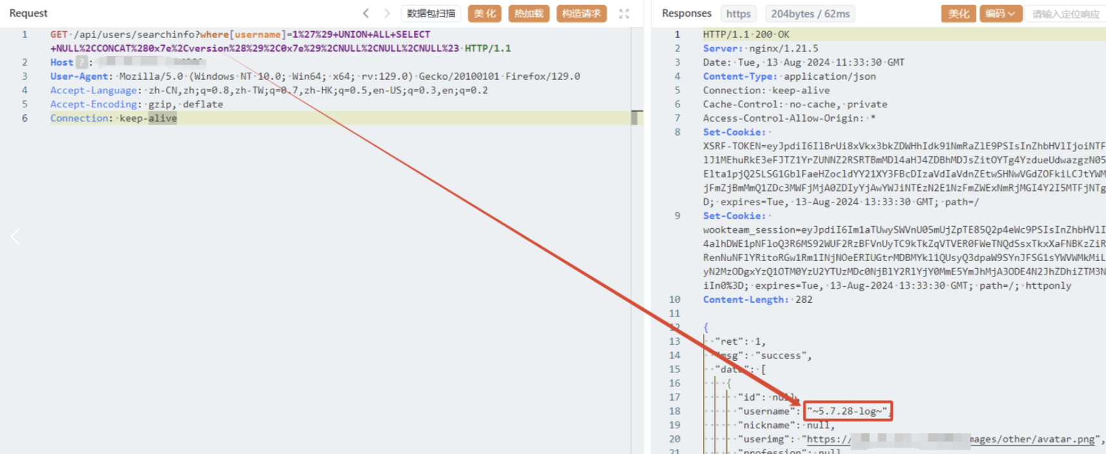Click the second Set-Cookie header on line 9

pyautogui.click(x=735, y=215)
